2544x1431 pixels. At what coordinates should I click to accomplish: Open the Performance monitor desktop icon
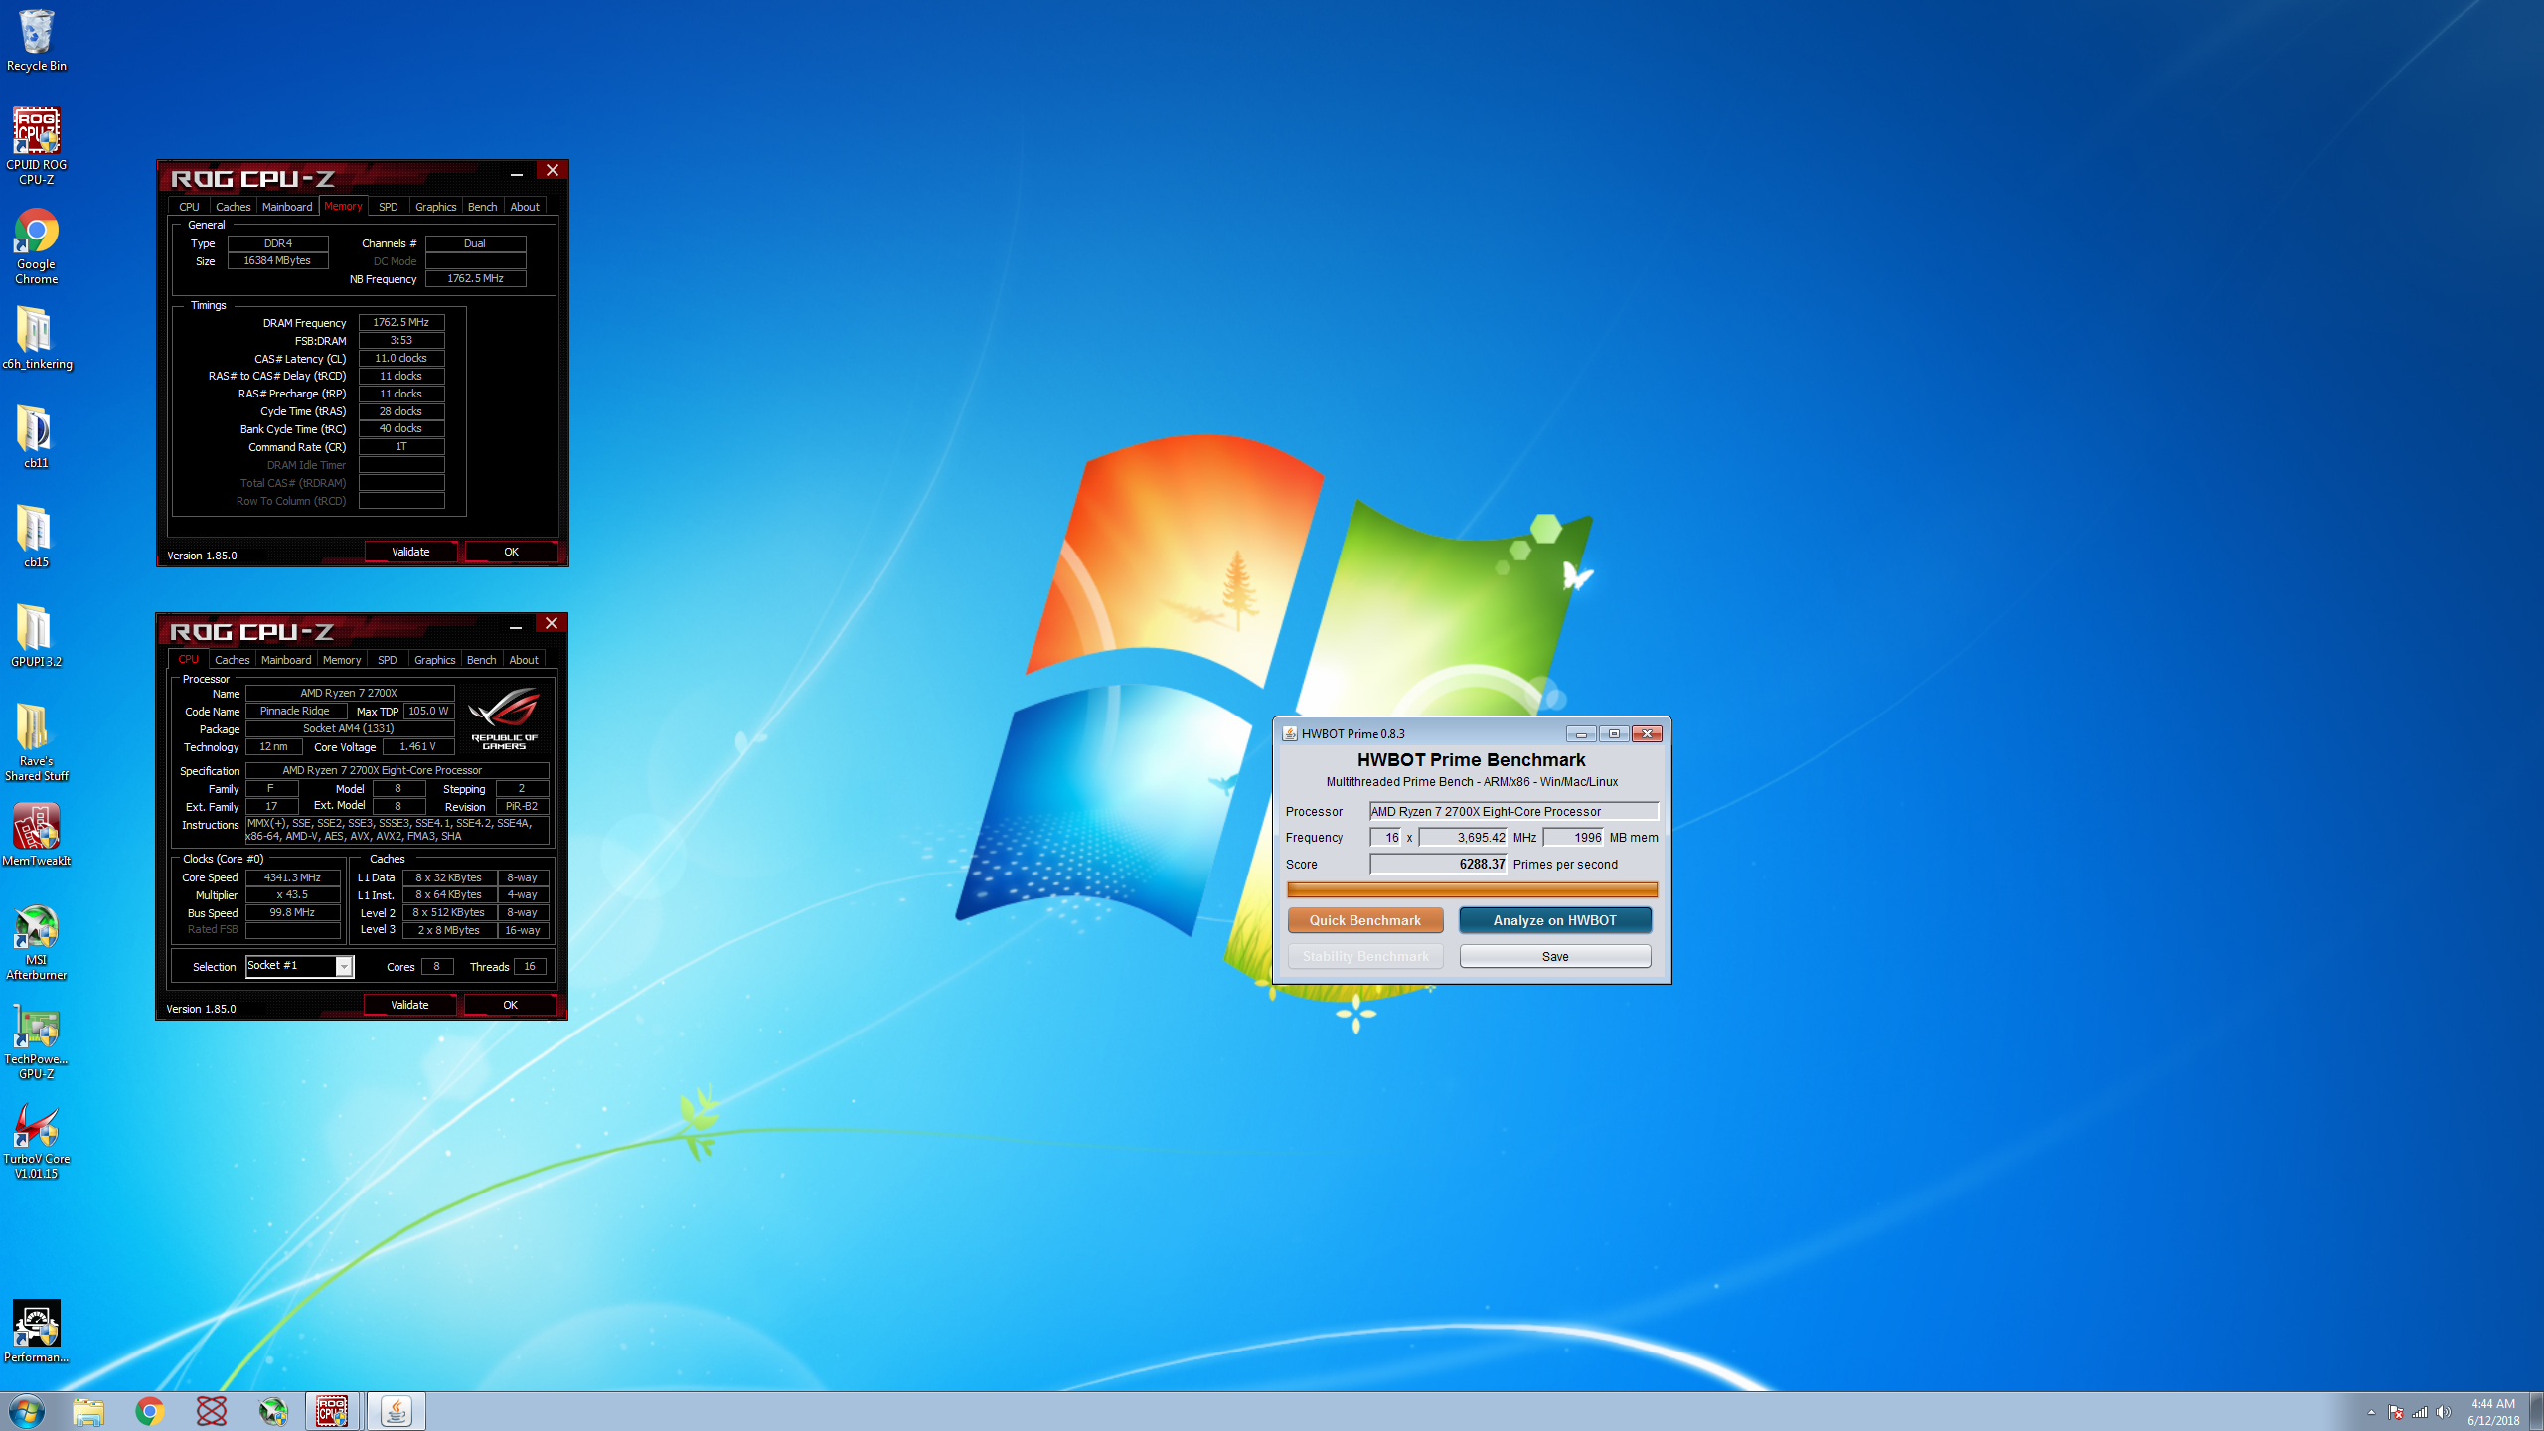37,1332
